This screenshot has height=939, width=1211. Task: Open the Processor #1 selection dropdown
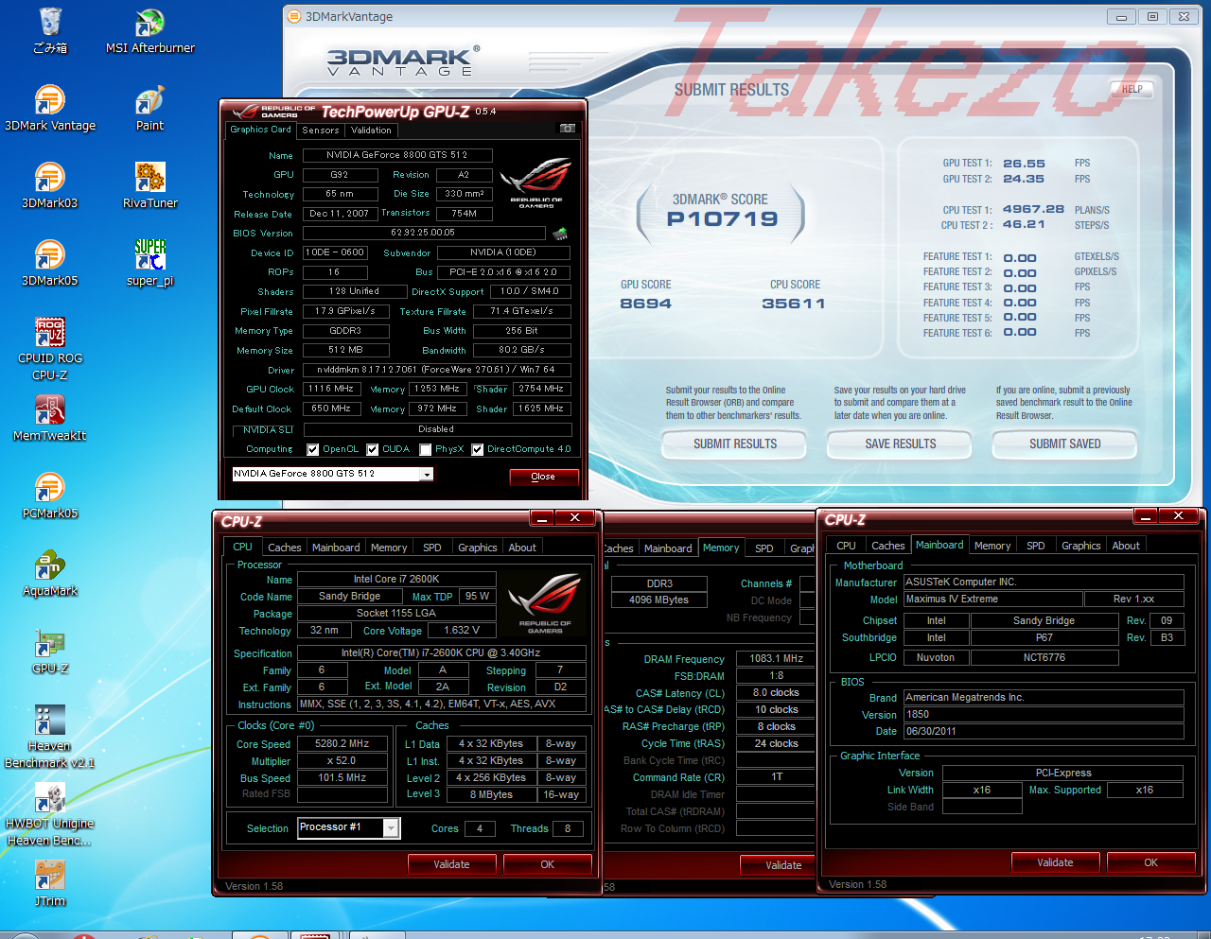click(391, 828)
